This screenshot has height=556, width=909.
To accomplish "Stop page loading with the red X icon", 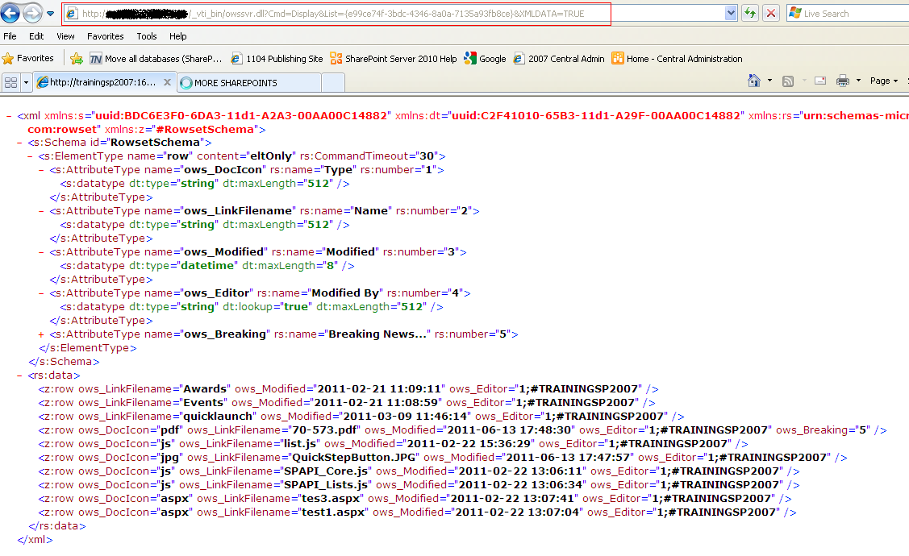I will coord(770,13).
